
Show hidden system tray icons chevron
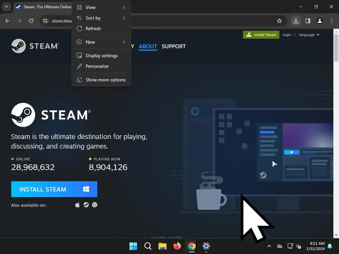point(269,246)
